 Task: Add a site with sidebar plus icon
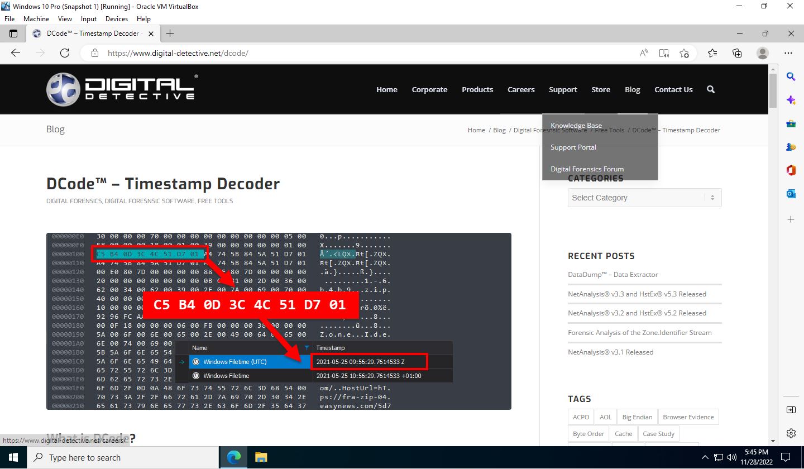pyautogui.click(x=791, y=219)
